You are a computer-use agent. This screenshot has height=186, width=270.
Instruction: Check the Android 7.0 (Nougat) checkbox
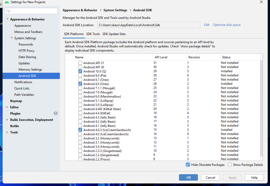tap(80, 92)
